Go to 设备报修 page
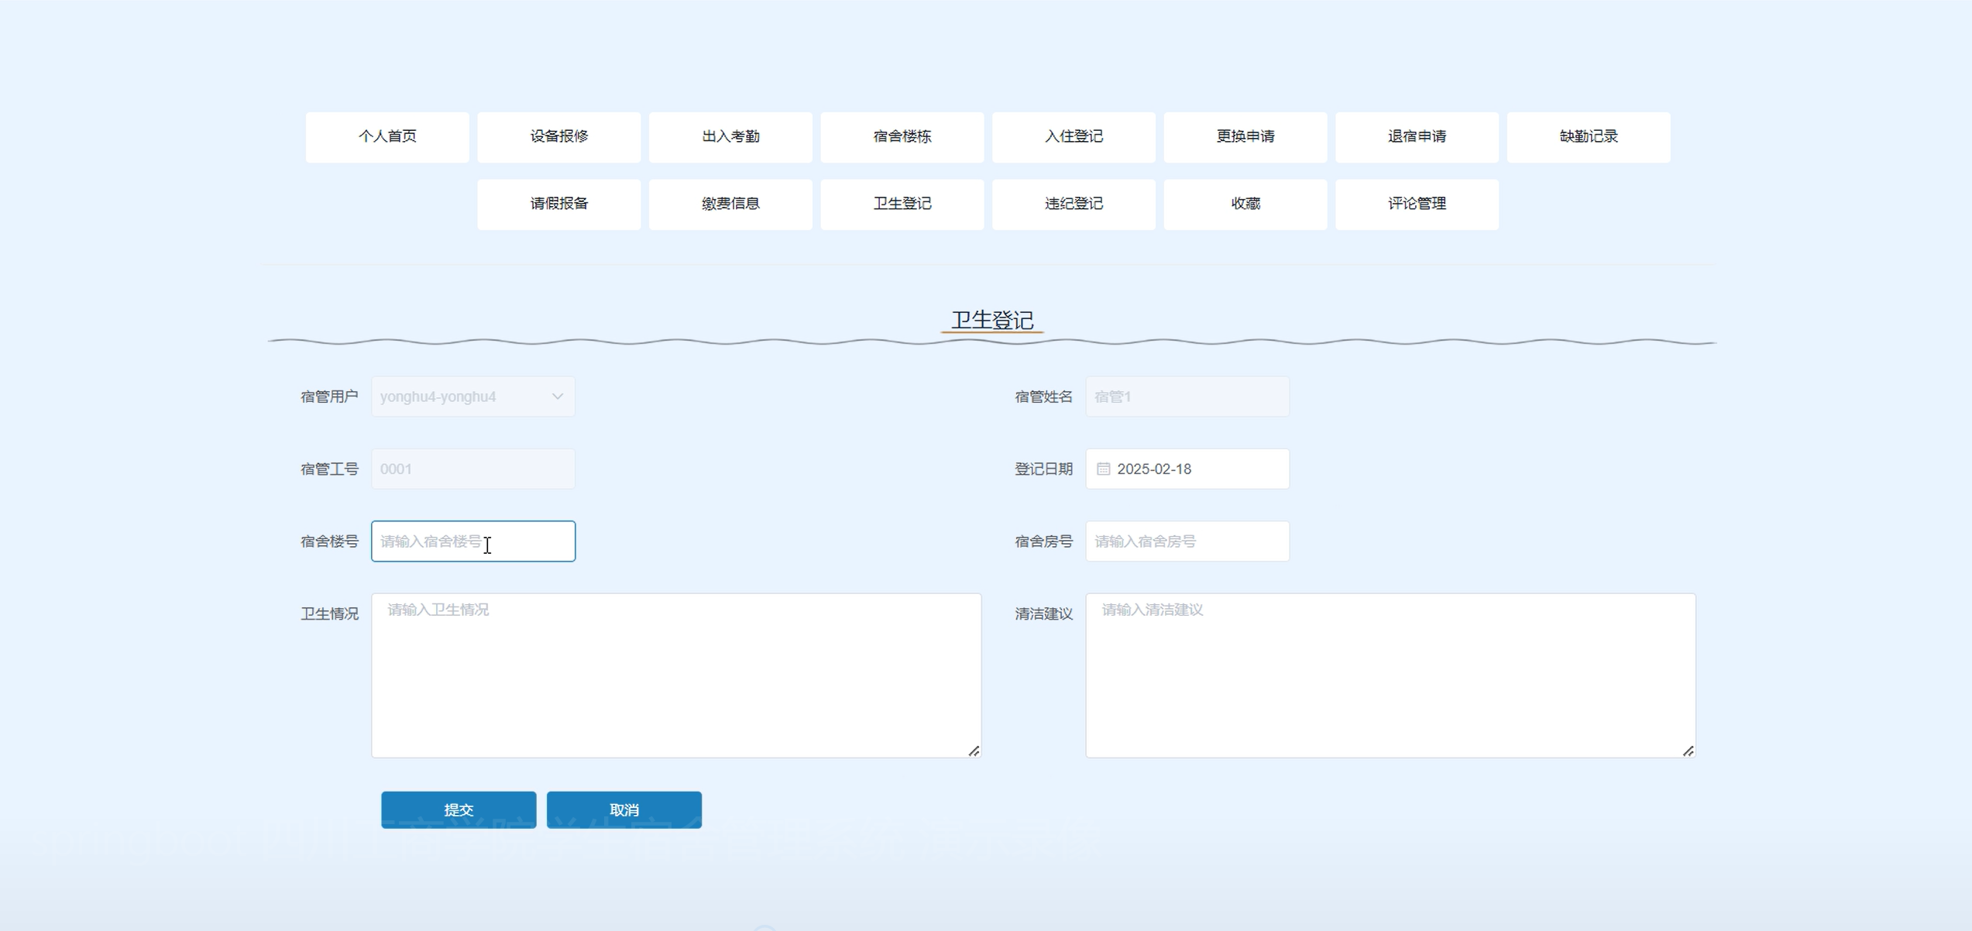1972x931 pixels. click(559, 137)
